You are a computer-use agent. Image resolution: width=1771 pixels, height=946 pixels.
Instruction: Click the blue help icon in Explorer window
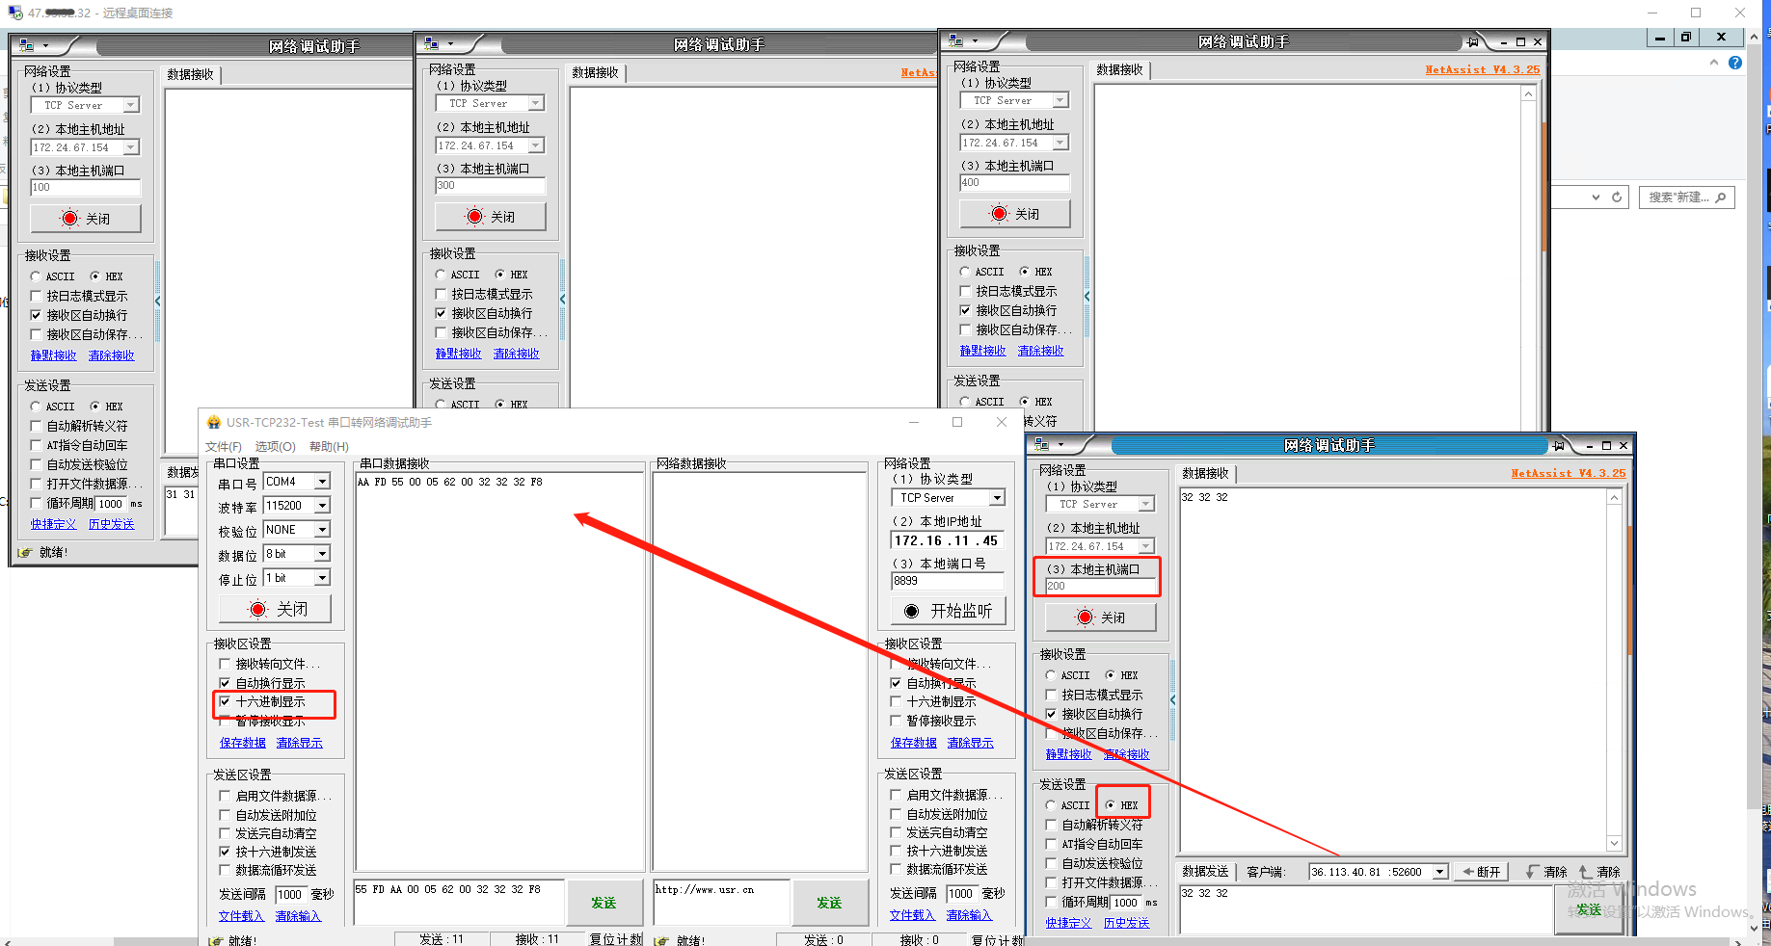tap(1735, 63)
